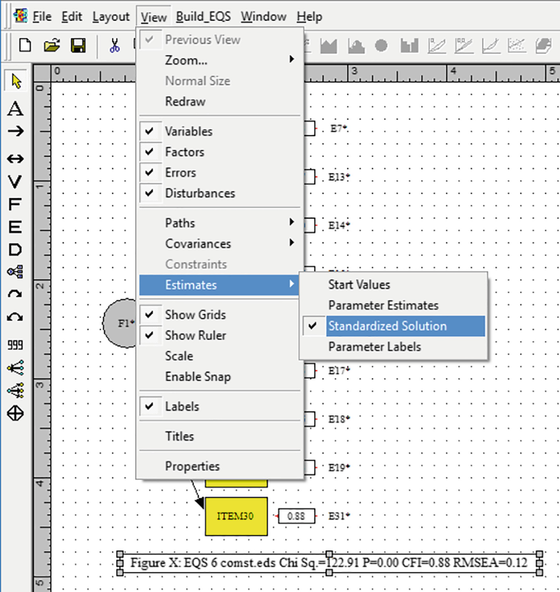Select the lower curved arrow tool
Viewport: 560px width, 592px height.
pos(15,317)
